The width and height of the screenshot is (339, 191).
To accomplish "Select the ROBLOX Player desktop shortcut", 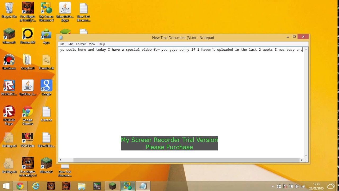I will point(9,115).
